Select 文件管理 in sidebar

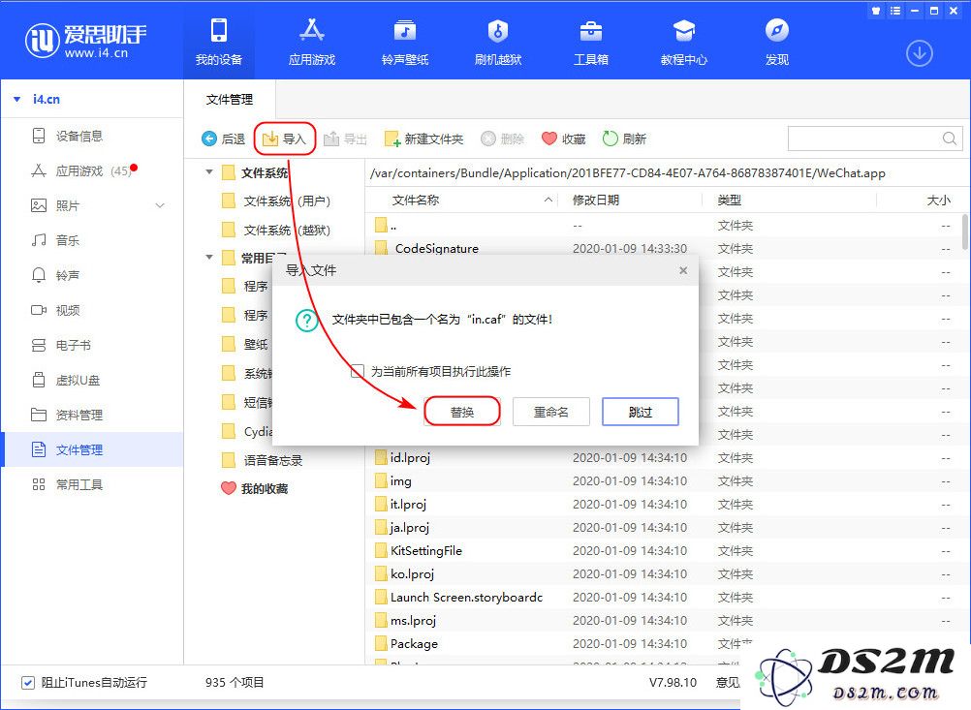point(92,449)
